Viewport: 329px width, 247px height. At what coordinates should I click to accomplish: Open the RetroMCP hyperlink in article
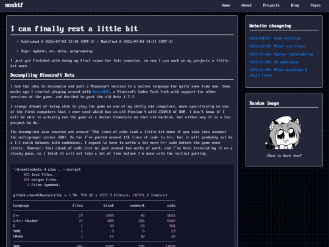[x=101, y=91]
